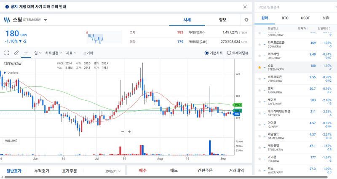The image size is (337, 179).
Task: Open the 일 interval dropdown
Action: (x=38, y=53)
